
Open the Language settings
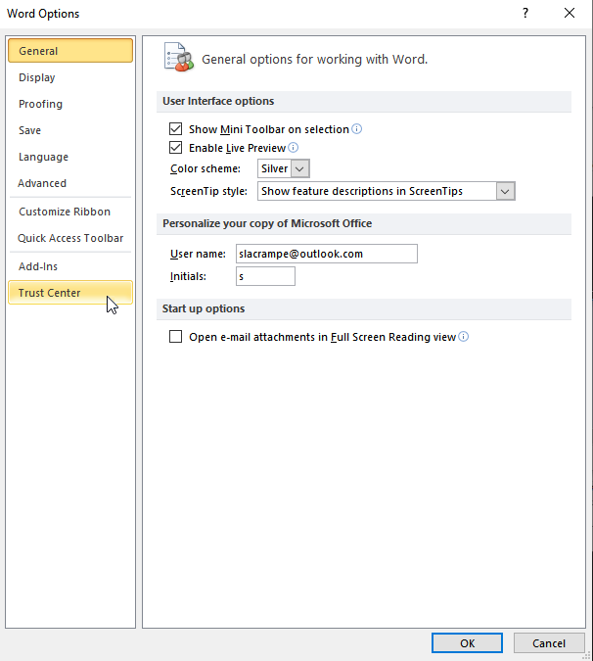[70, 158]
